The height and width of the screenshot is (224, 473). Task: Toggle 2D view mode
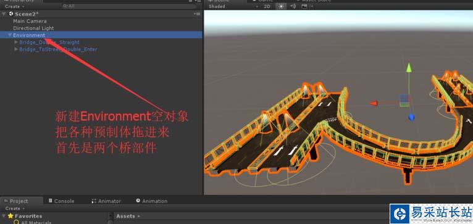tap(267, 6)
